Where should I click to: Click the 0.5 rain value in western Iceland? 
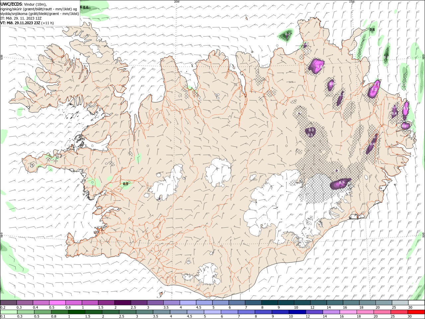click(126, 183)
